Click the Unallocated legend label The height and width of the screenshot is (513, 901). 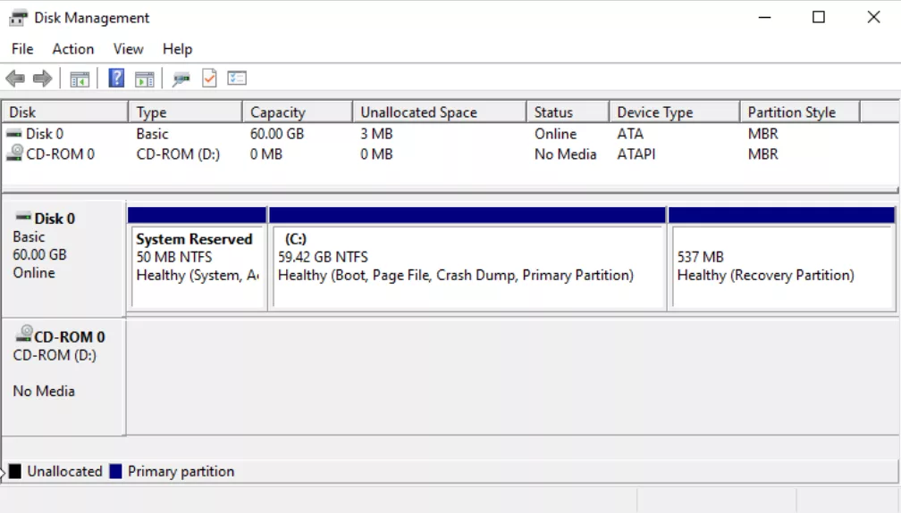pyautogui.click(x=65, y=471)
